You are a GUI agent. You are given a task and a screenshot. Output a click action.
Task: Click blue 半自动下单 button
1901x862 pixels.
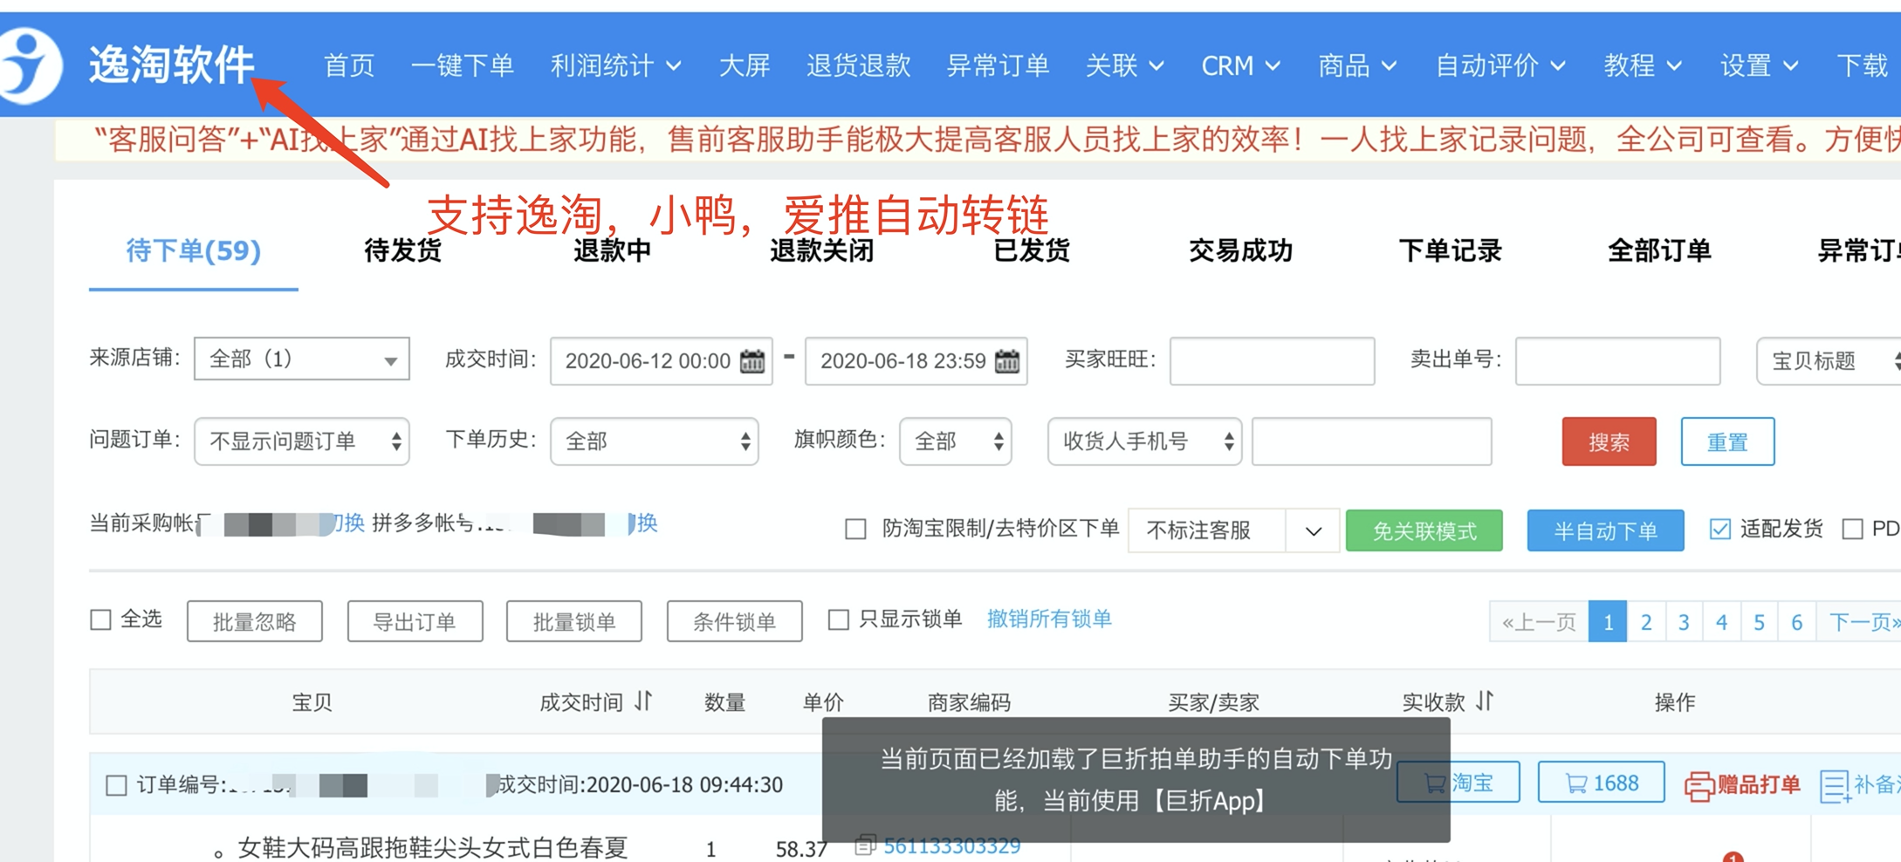[x=1605, y=530]
